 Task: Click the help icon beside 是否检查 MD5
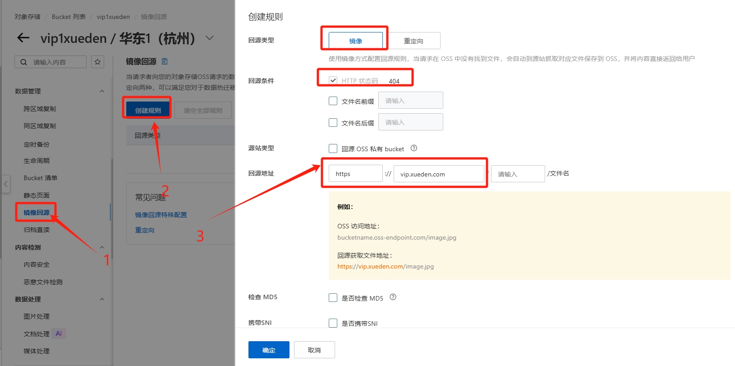(393, 297)
